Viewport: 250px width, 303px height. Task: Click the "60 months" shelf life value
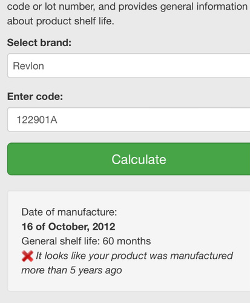127,241
